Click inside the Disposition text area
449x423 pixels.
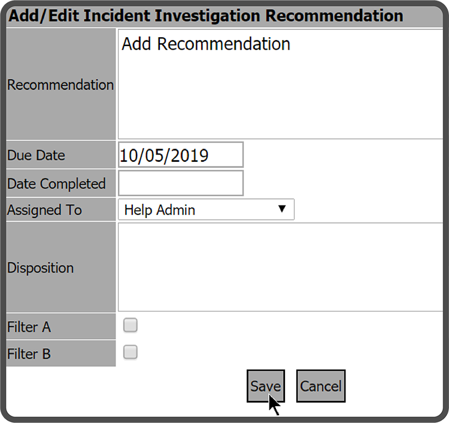click(x=281, y=267)
